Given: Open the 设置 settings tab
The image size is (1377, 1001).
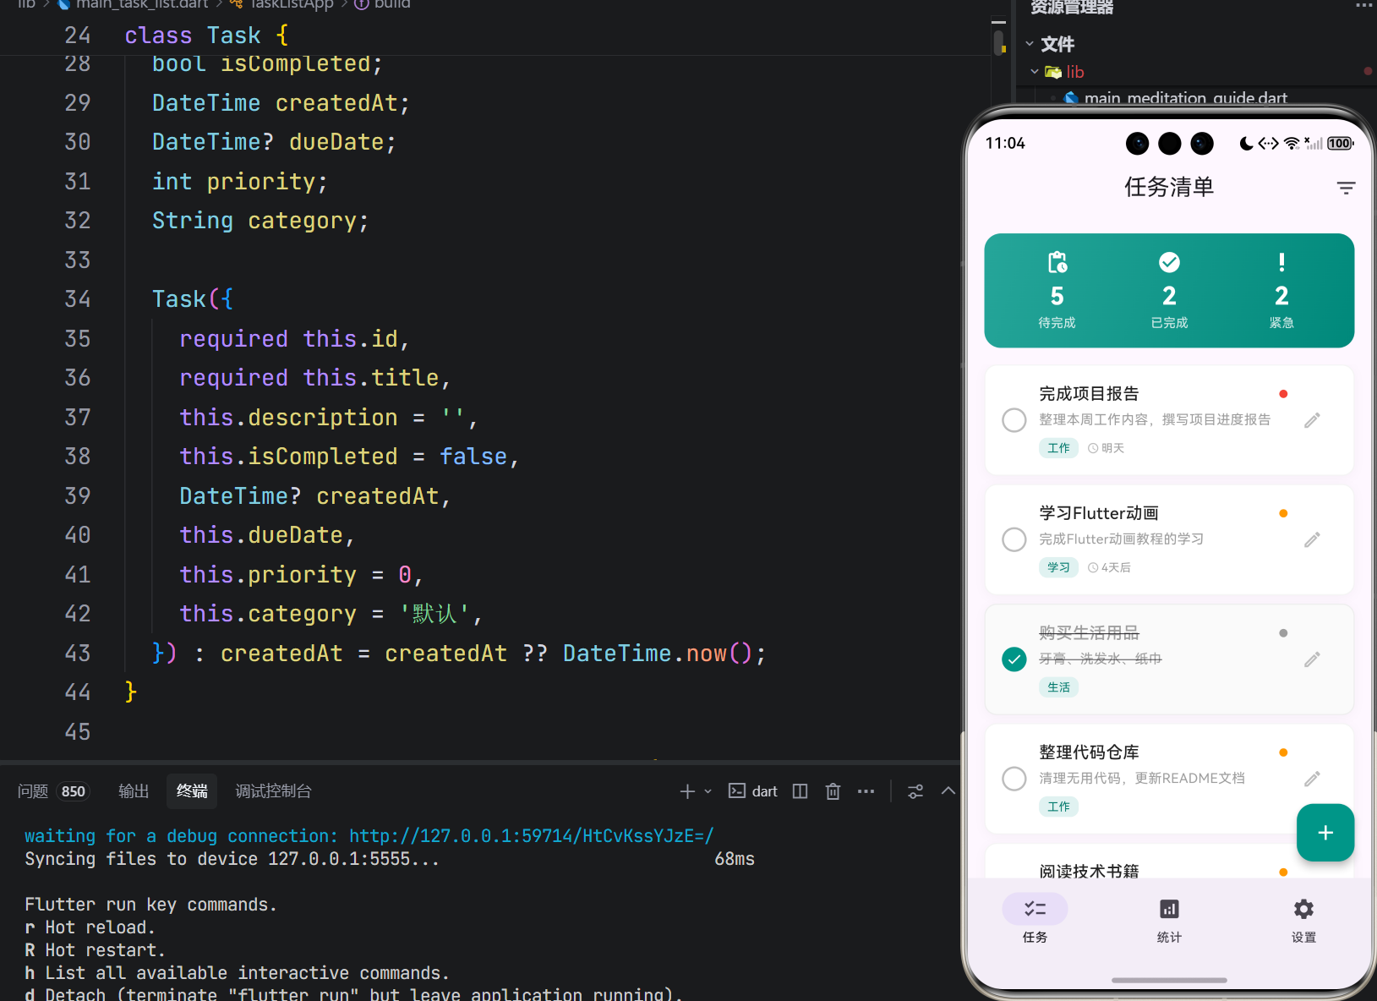Looking at the screenshot, I should click(1303, 920).
